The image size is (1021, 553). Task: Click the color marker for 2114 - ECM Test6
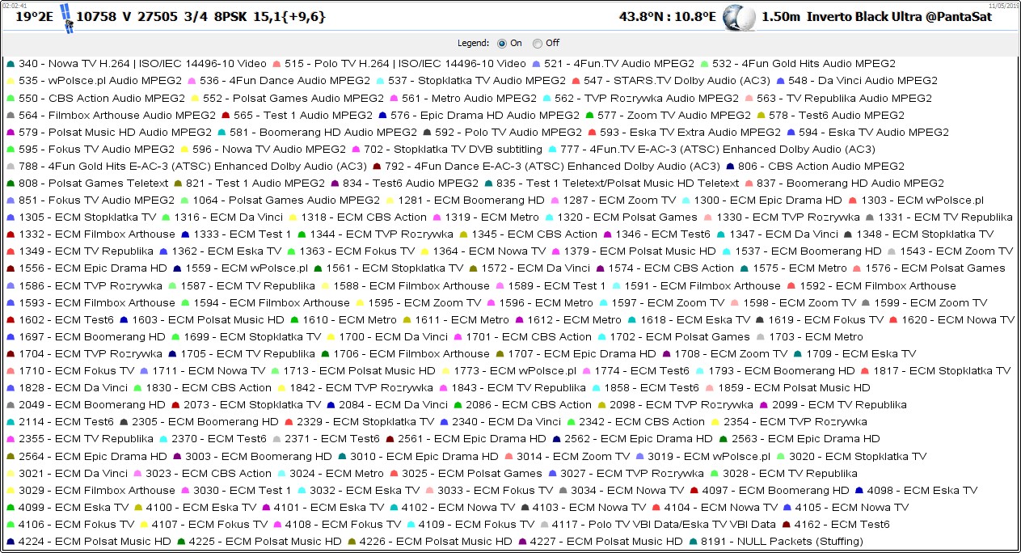click(11, 422)
